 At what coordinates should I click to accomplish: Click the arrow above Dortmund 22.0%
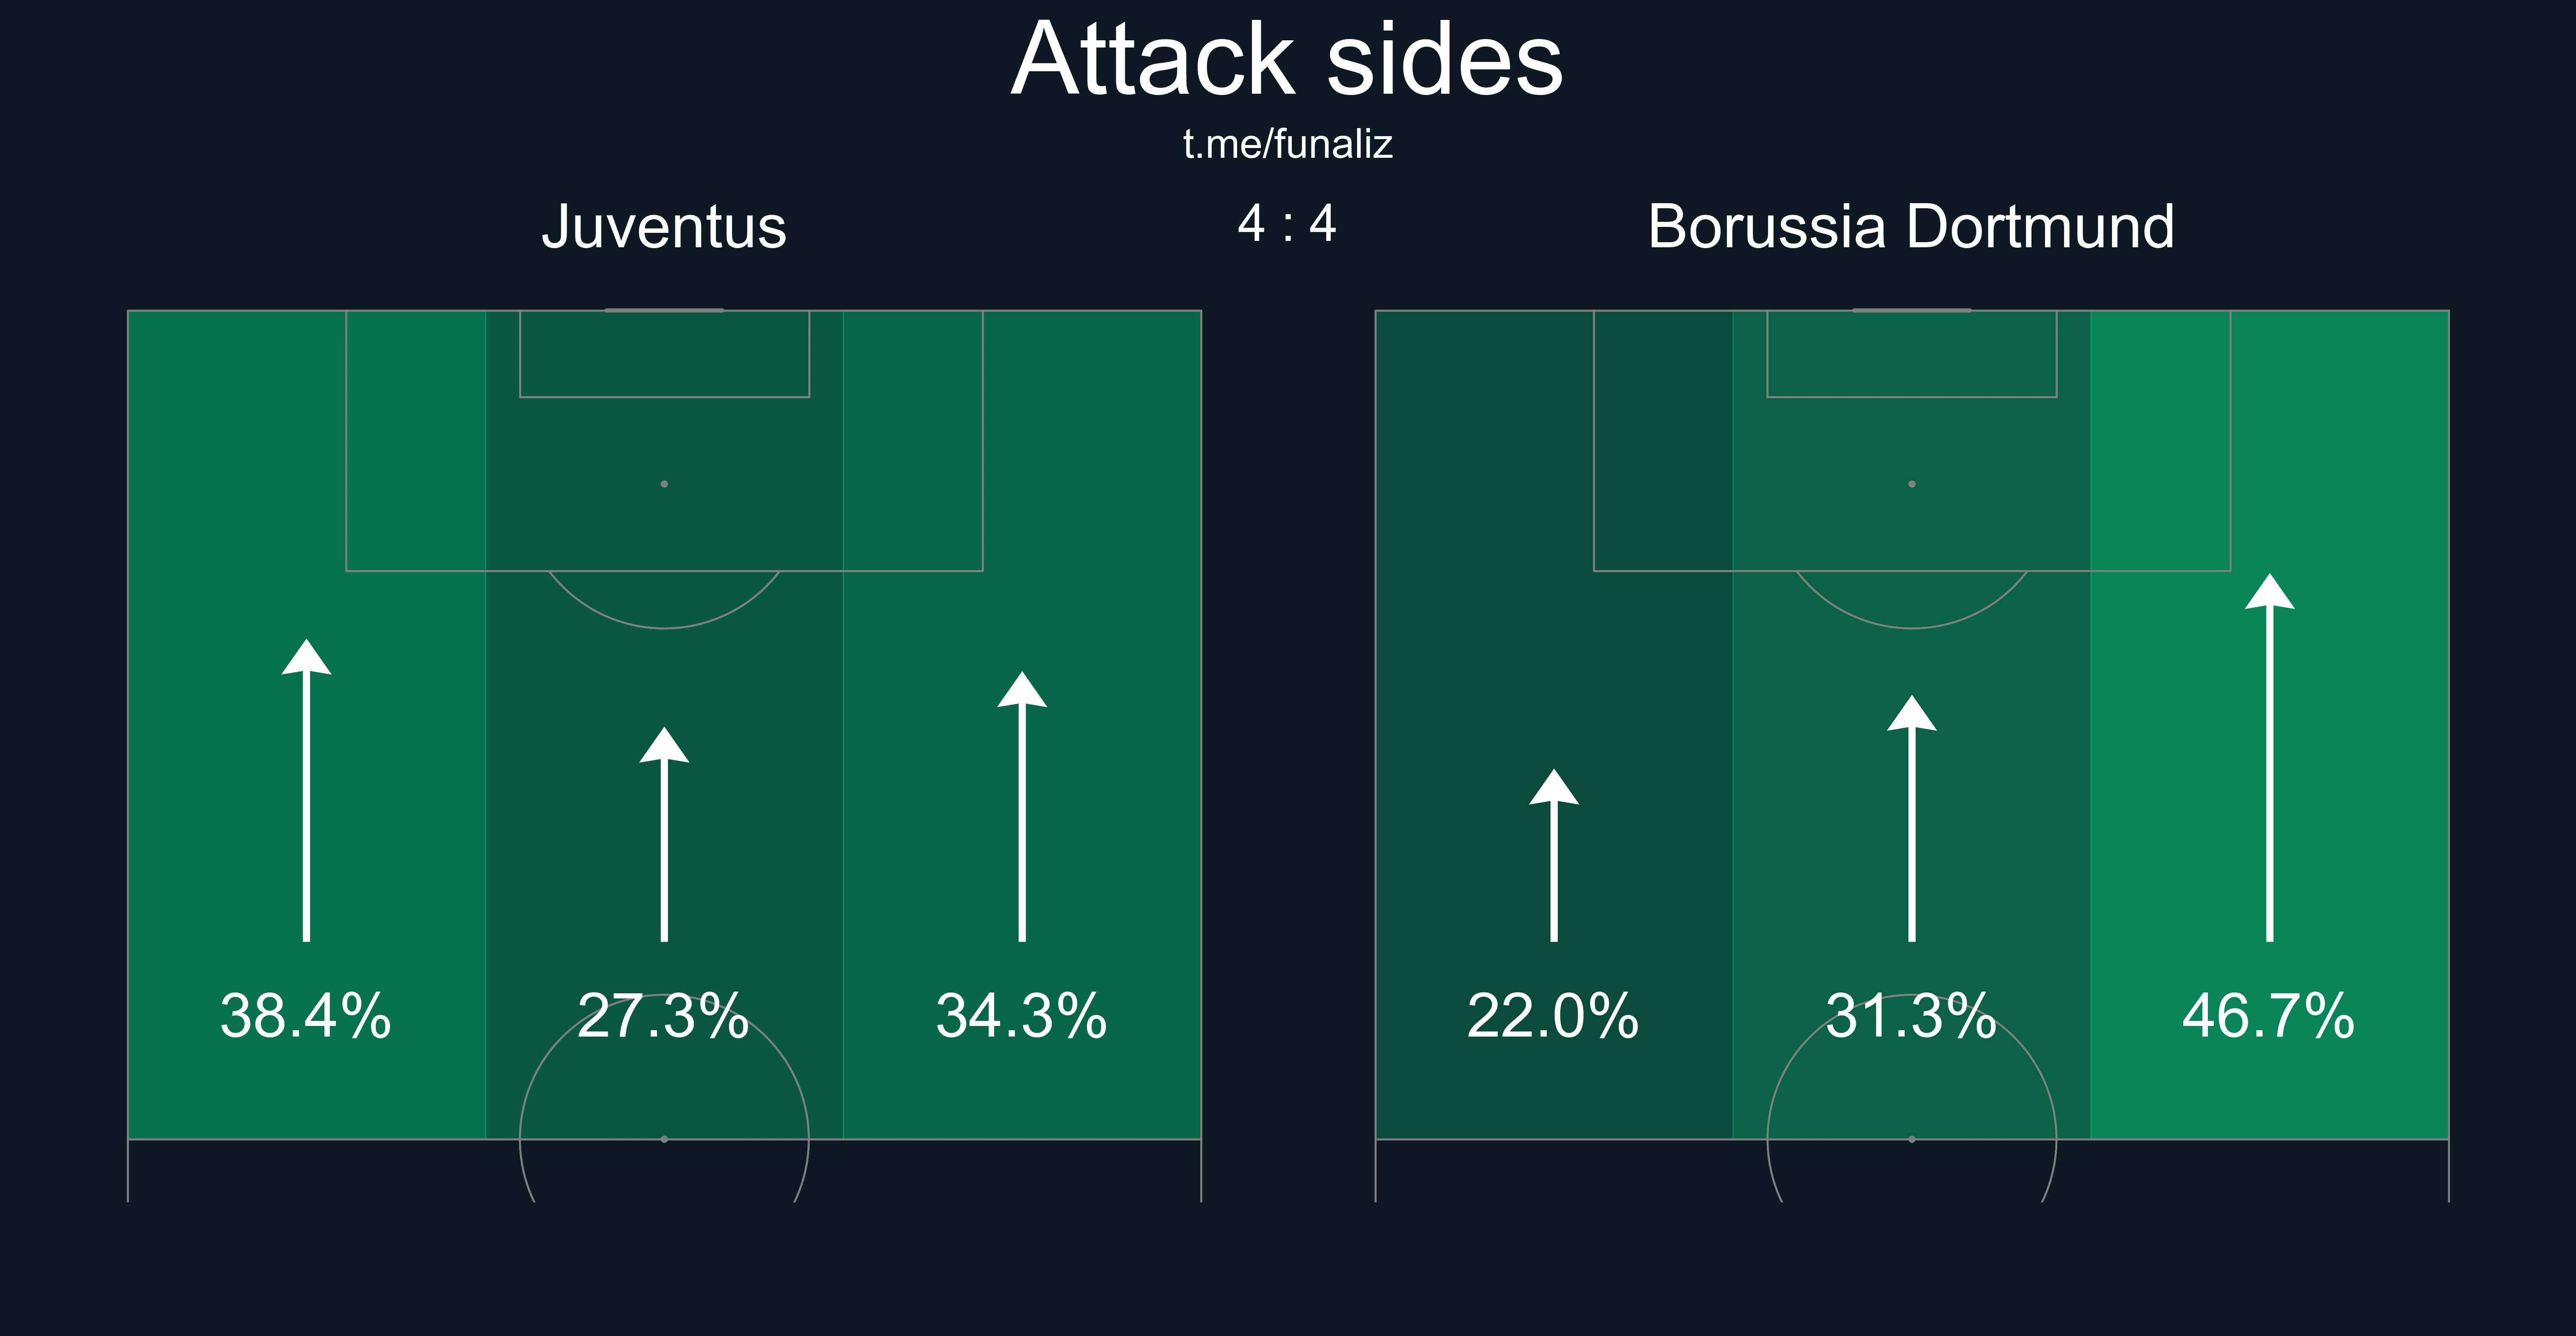click(x=1554, y=855)
